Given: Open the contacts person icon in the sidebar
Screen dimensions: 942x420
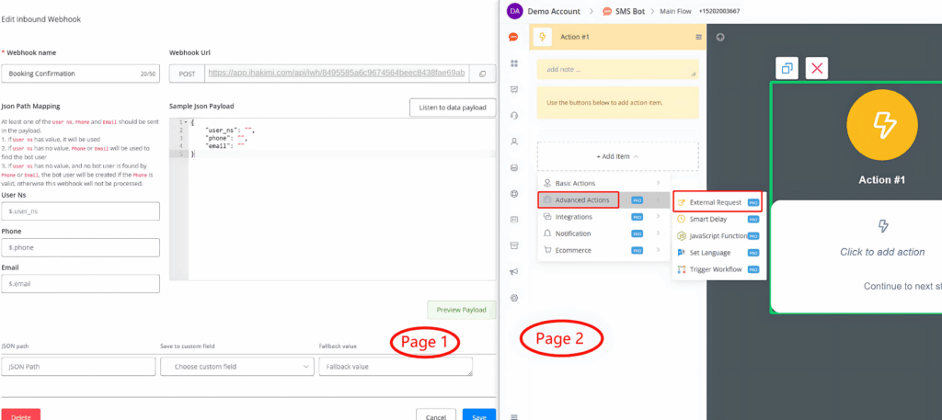Looking at the screenshot, I should tap(514, 142).
